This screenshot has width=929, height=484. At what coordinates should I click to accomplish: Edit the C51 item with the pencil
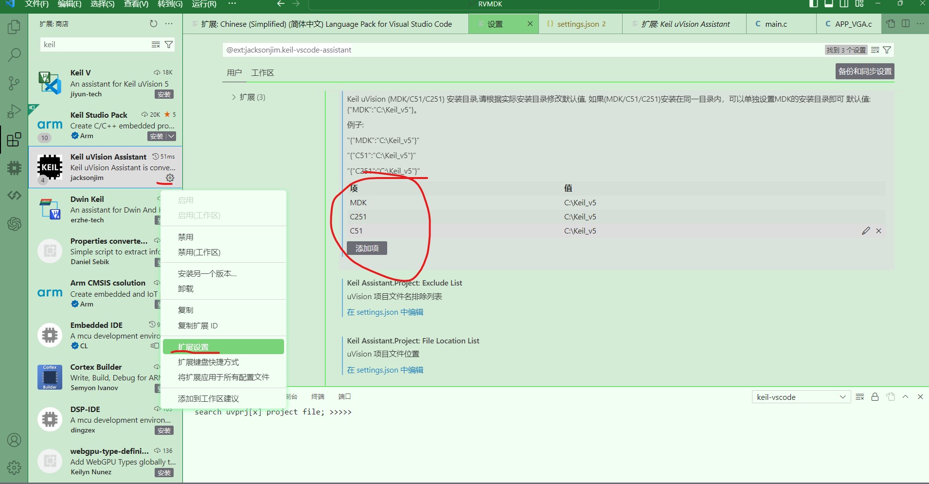(x=866, y=231)
